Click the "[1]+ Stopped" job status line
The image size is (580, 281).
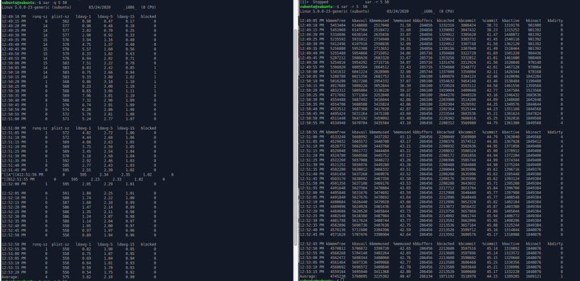point(317,2)
